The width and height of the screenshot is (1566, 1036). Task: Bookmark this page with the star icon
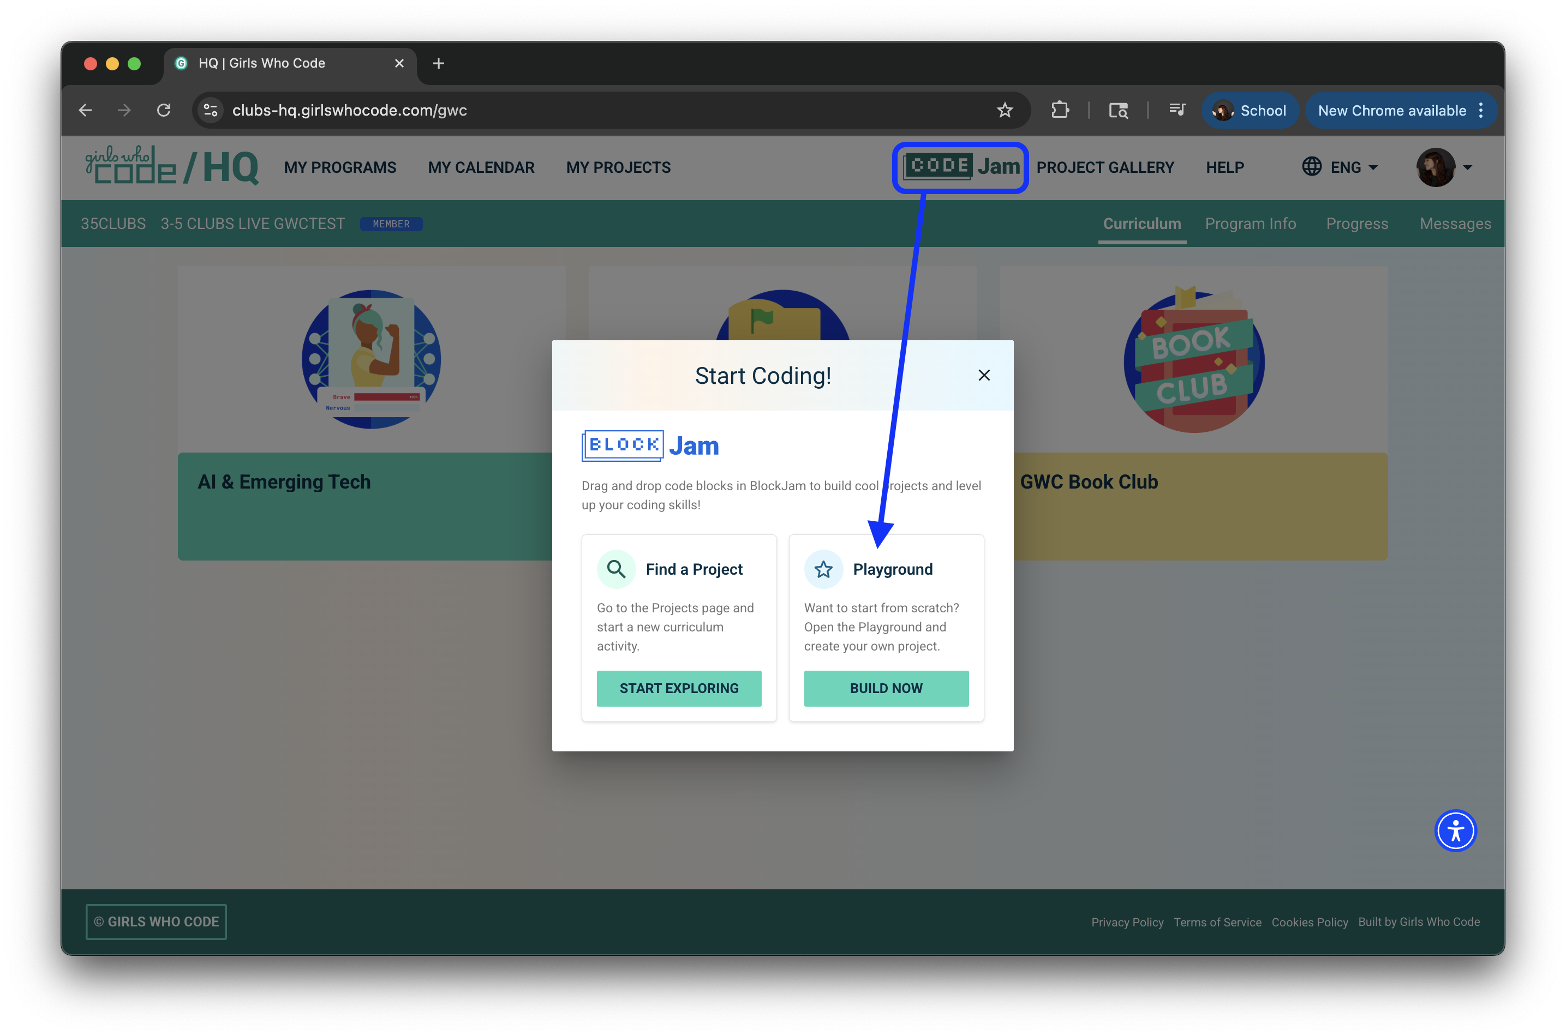point(1005,110)
